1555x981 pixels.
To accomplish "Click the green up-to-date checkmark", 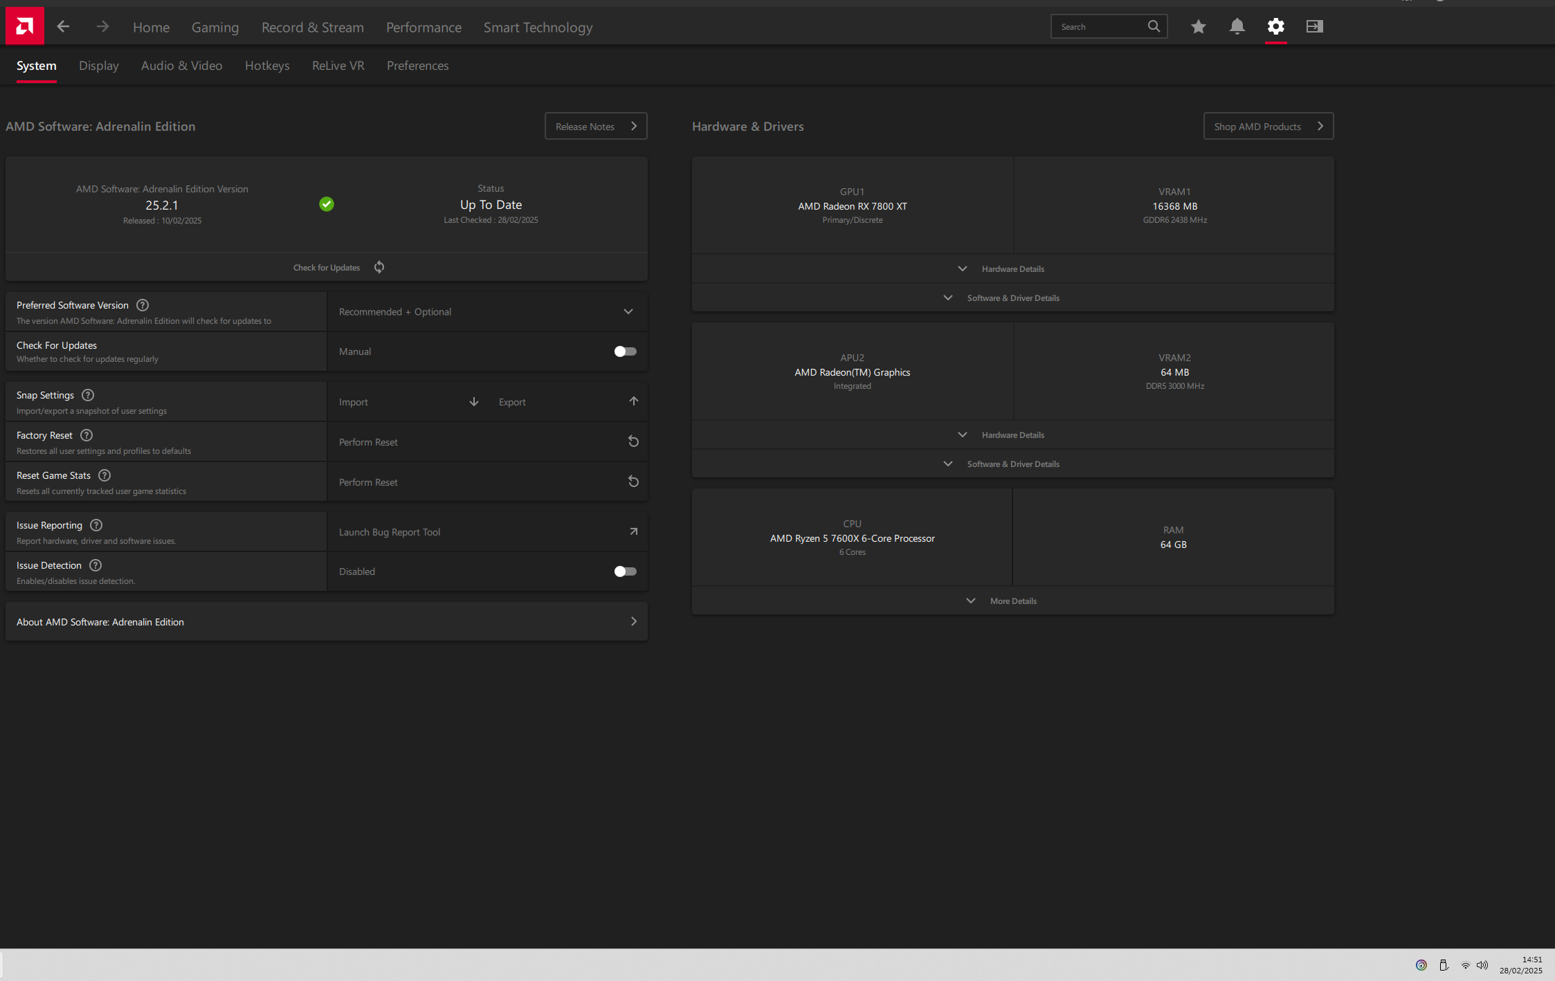I will pos(327,204).
